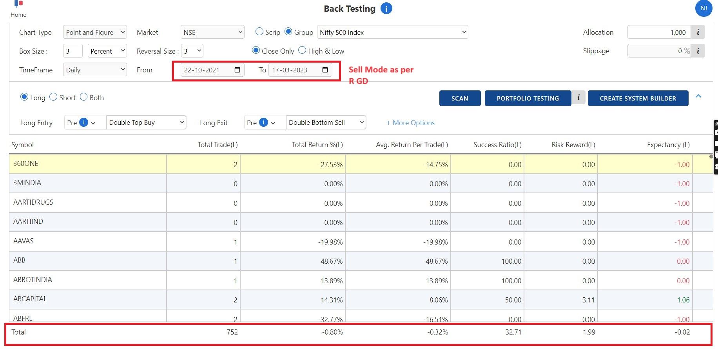This screenshot has width=718, height=349.
Task: Sort by the Success Ratio(L) header
Action: click(497, 145)
